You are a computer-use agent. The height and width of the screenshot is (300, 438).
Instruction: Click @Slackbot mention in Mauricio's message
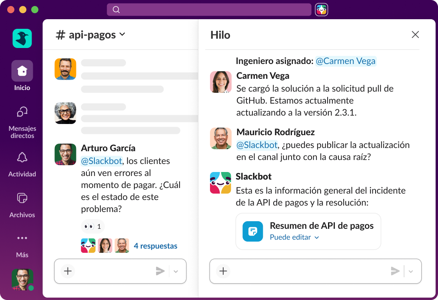257,145
